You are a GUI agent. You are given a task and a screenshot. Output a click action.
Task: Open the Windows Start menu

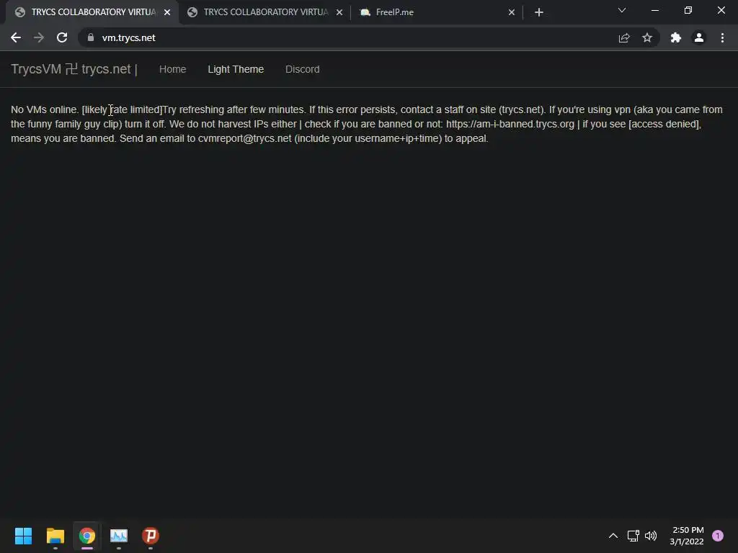pos(23,536)
